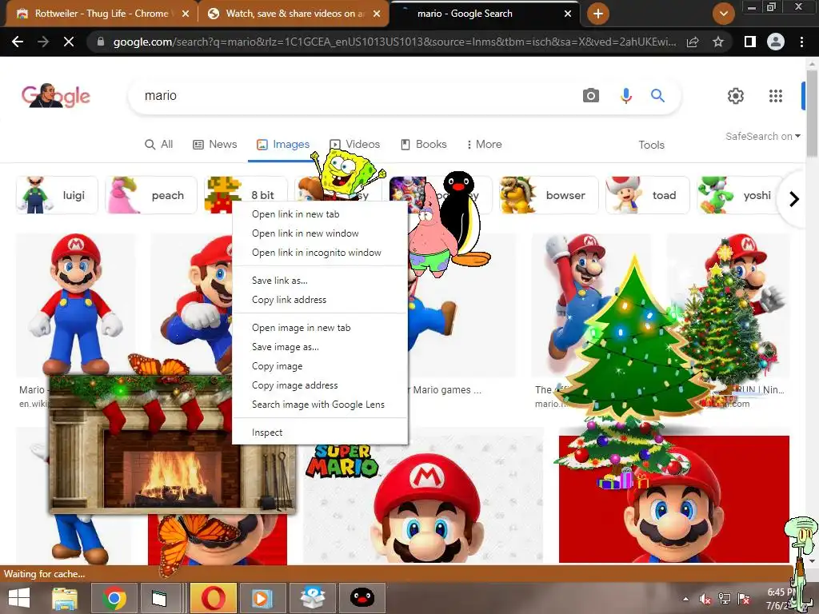The width and height of the screenshot is (819, 614).
Task: Select Inspect from context menu
Action: click(320, 433)
